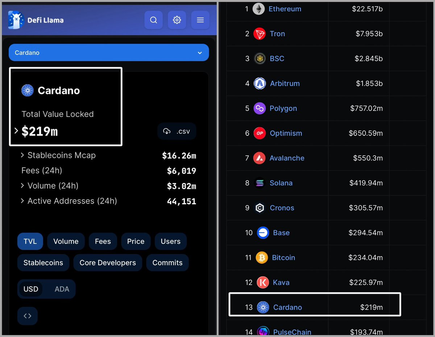
Task: Expand the Active Addresses (24h) chevron
Action: (x=22, y=201)
